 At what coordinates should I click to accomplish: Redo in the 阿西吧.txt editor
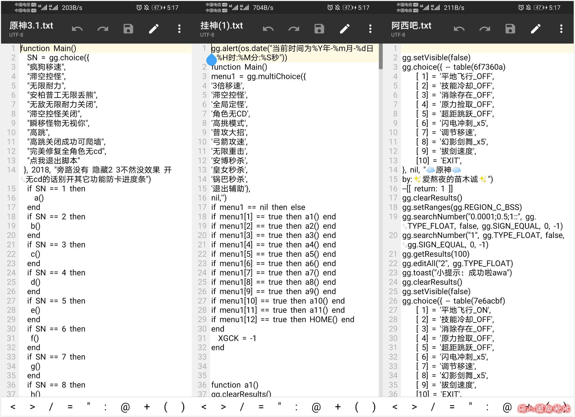[485, 29]
